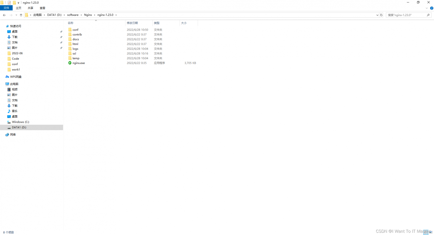The width and height of the screenshot is (434, 235).
Task: Click software in the address breadcrumb
Action: pyautogui.click(x=73, y=15)
